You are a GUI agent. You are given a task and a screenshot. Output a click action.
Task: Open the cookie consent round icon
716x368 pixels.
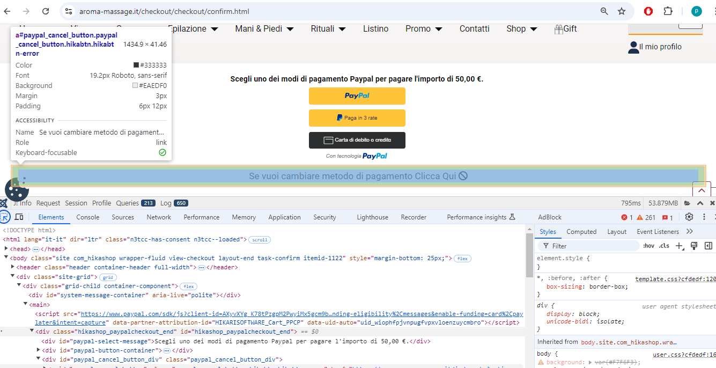pyautogui.click(x=17, y=190)
